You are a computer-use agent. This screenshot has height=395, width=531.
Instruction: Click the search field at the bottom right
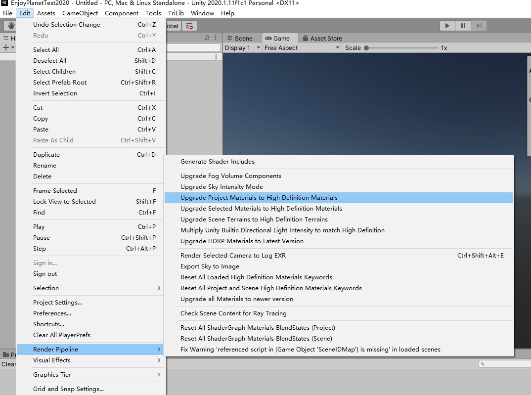[x=505, y=364]
